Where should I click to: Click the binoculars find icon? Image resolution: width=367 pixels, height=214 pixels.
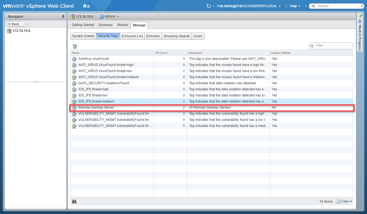click(x=74, y=202)
